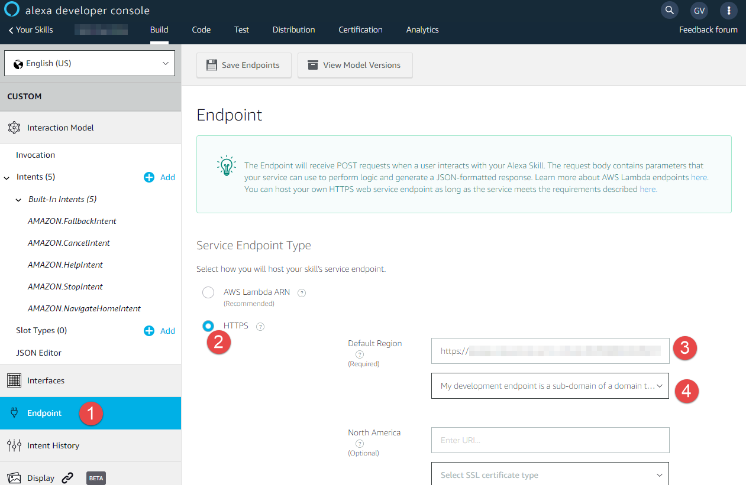Click the Display image icon
Image resolution: width=746 pixels, height=485 pixels.
(14, 478)
